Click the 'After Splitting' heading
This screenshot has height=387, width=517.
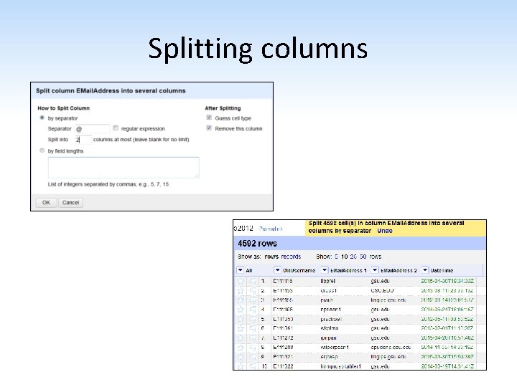pyautogui.click(x=223, y=108)
